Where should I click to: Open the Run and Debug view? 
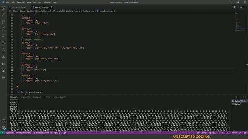3,29
